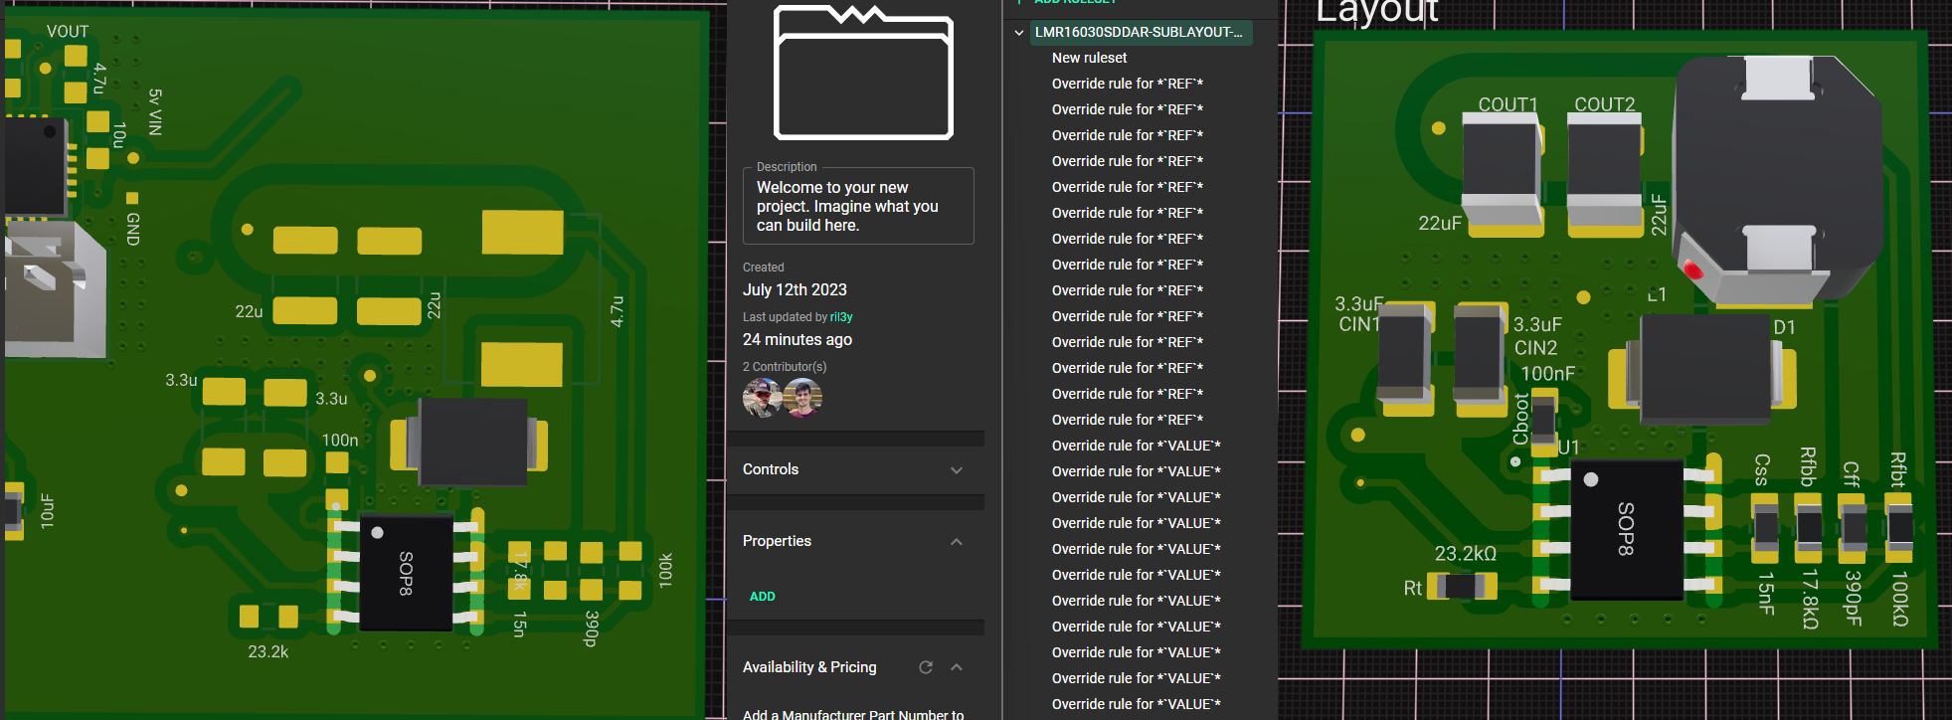The height and width of the screenshot is (720, 1952).
Task: Click the Layout title text
Action: click(x=1377, y=11)
